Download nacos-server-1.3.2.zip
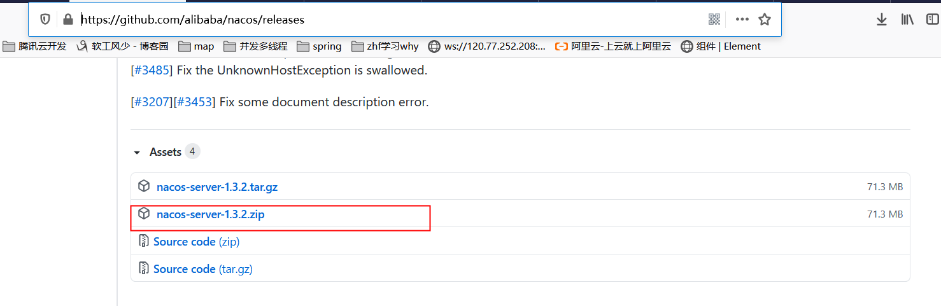 (211, 214)
